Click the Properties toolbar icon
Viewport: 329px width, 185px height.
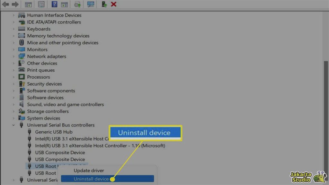tap(41, 4)
